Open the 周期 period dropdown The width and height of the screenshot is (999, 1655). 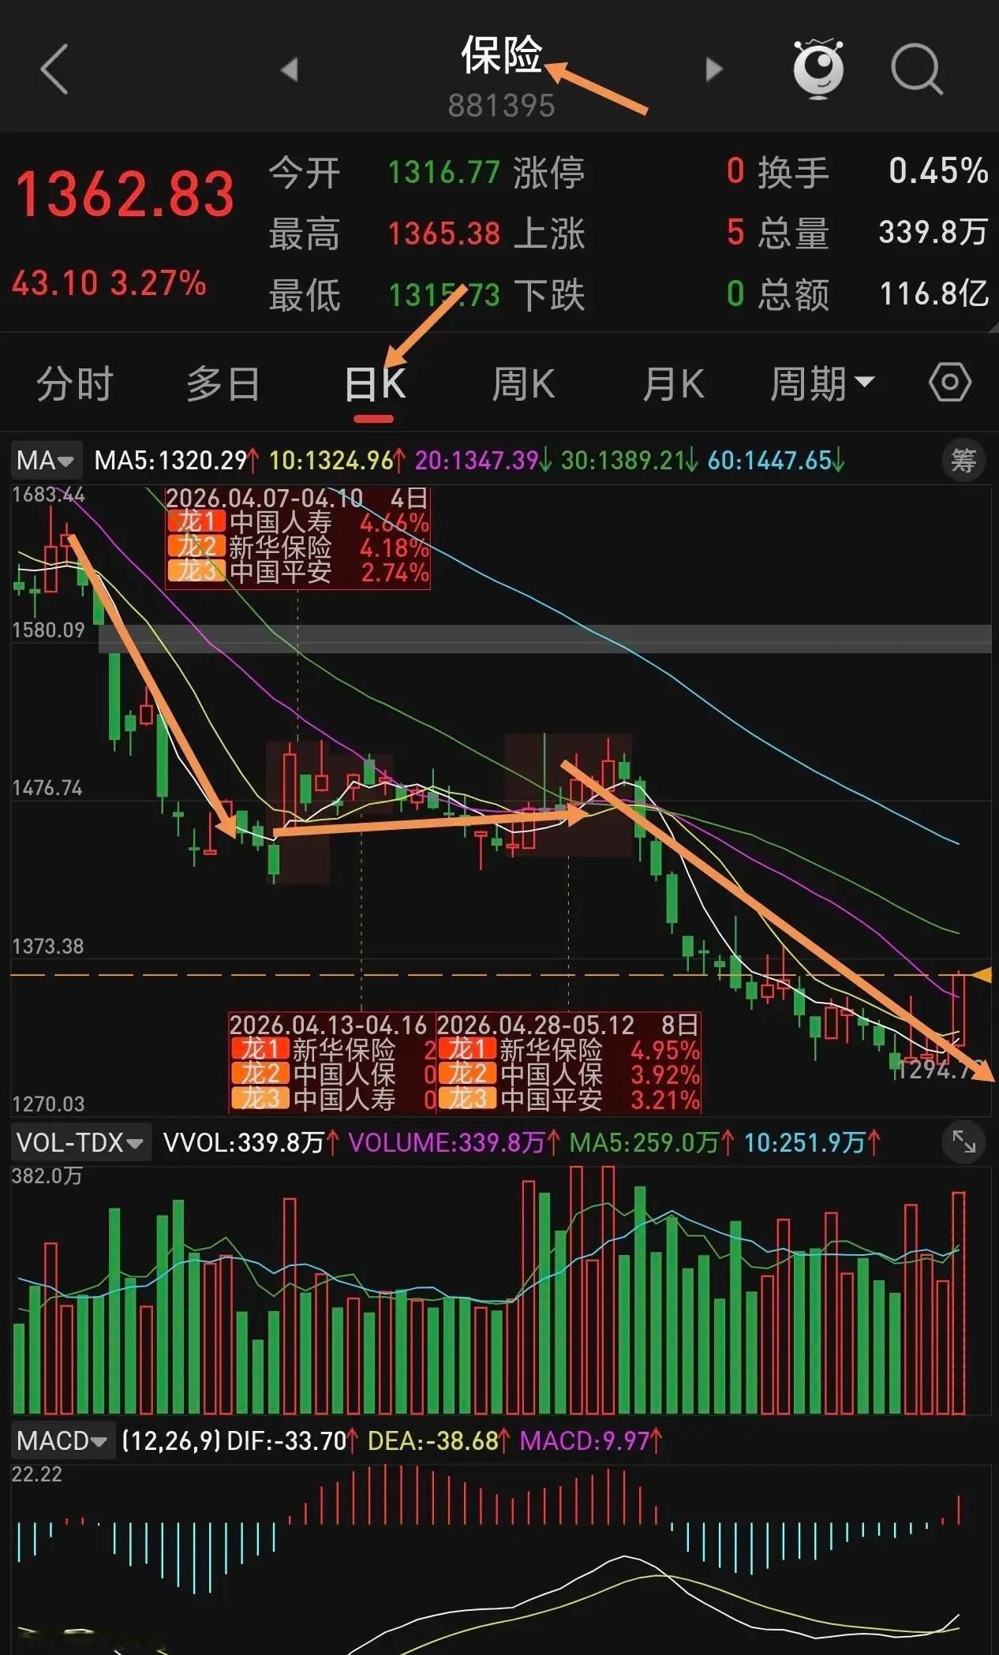point(822,384)
